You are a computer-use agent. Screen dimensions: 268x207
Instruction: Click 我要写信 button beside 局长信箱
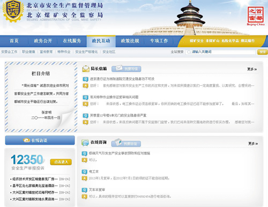tap(126, 69)
